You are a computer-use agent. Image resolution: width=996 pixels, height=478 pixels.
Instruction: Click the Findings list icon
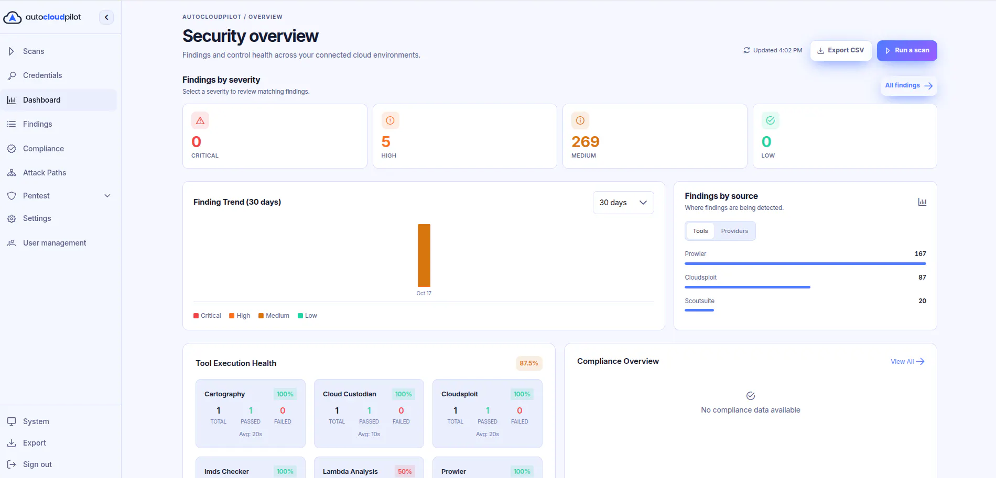12,124
